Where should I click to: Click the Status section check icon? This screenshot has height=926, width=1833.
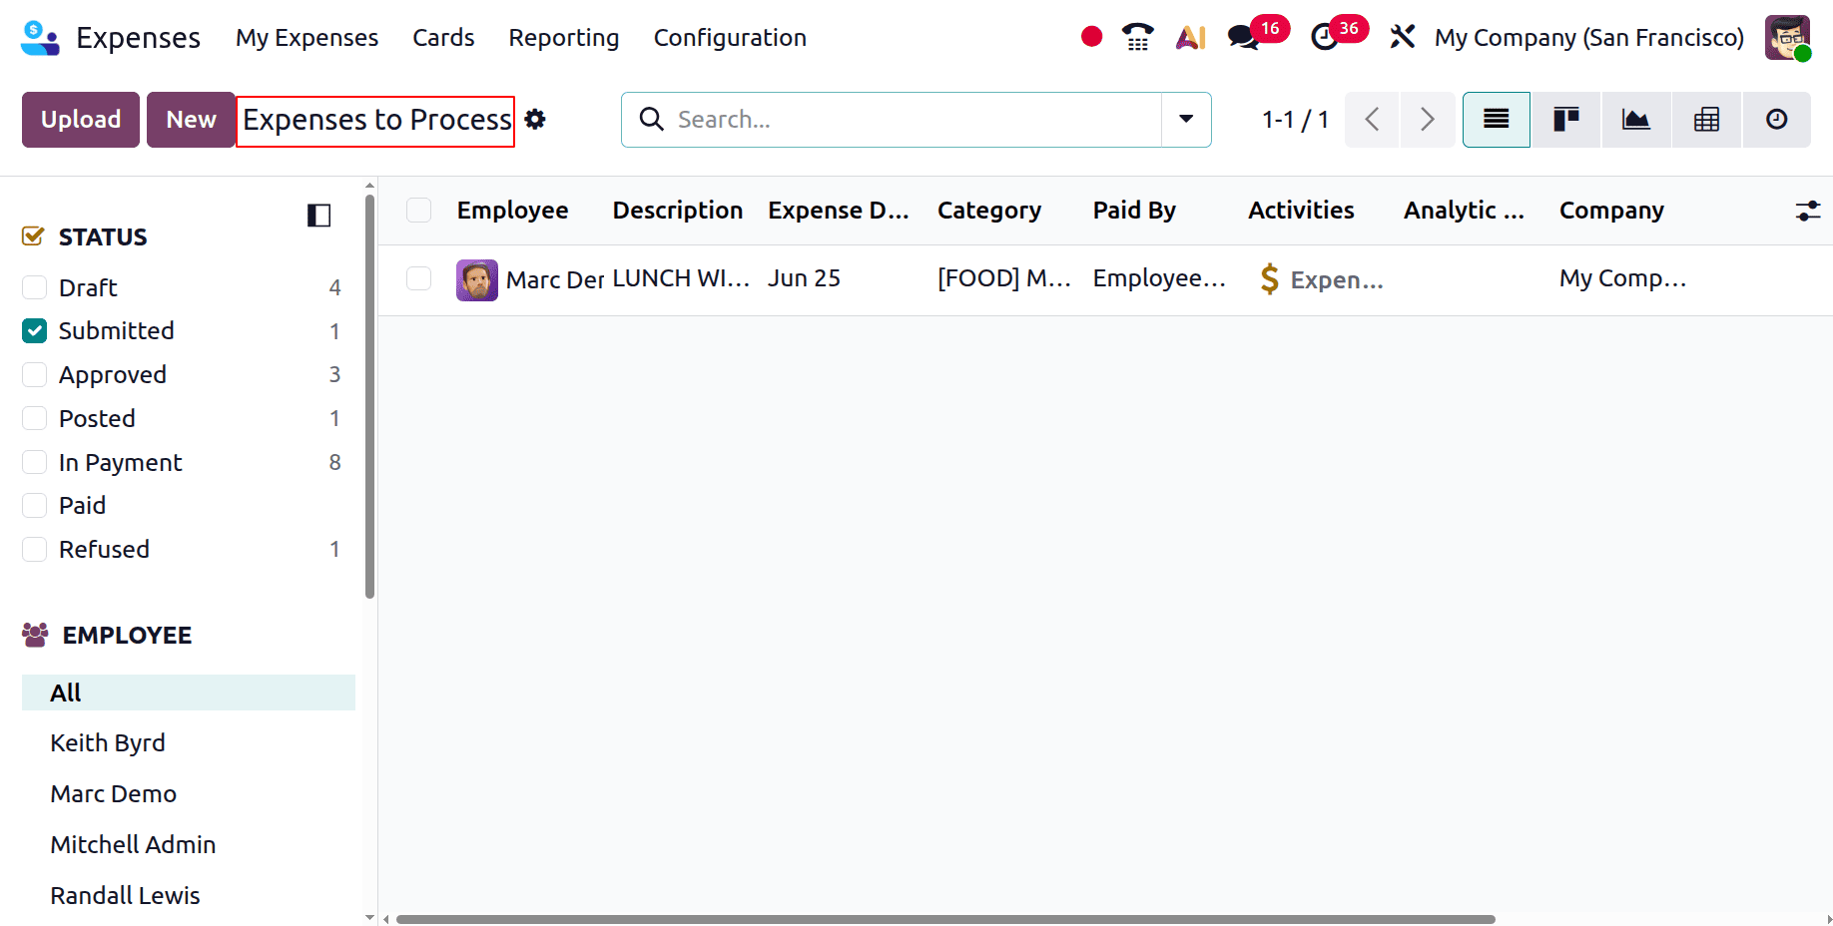33,236
